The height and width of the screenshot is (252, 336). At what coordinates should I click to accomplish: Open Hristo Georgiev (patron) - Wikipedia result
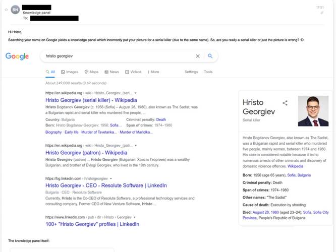(x=86, y=153)
